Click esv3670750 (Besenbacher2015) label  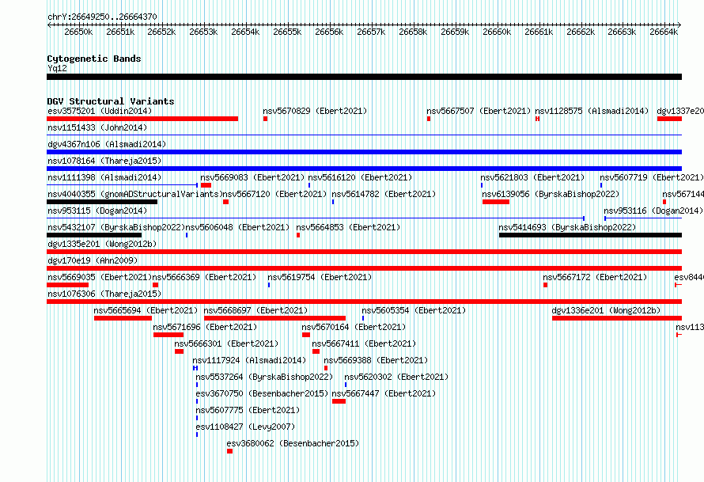262,393
